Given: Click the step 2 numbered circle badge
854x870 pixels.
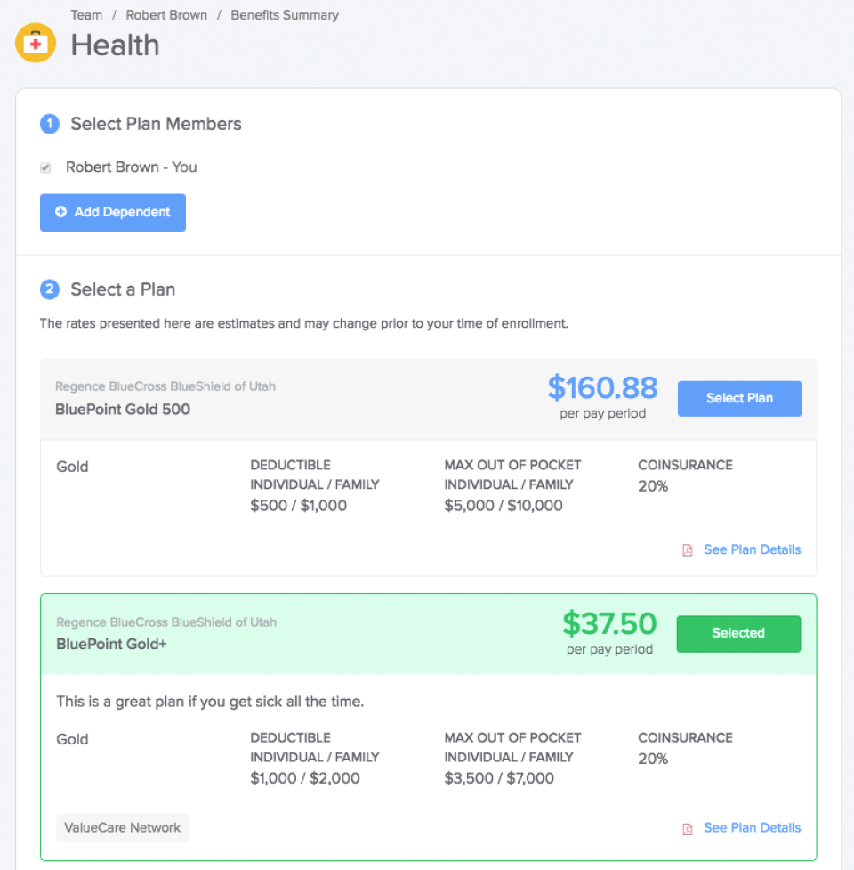Looking at the screenshot, I should pos(50,289).
